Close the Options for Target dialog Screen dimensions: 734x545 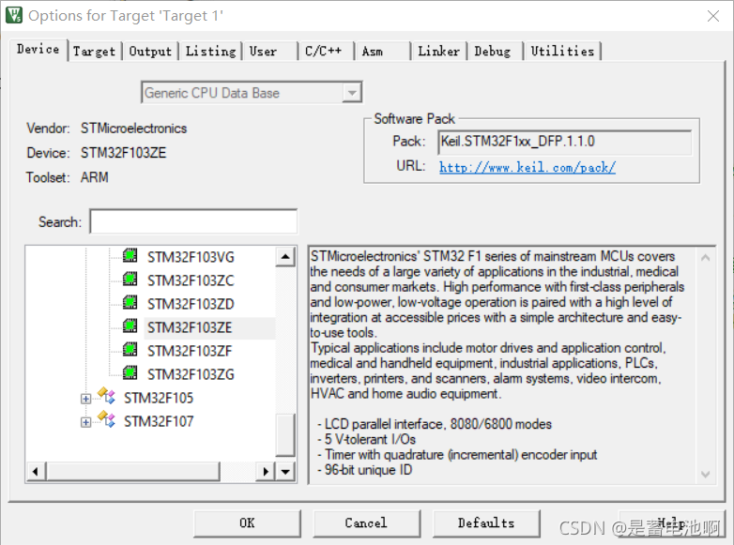coord(713,16)
